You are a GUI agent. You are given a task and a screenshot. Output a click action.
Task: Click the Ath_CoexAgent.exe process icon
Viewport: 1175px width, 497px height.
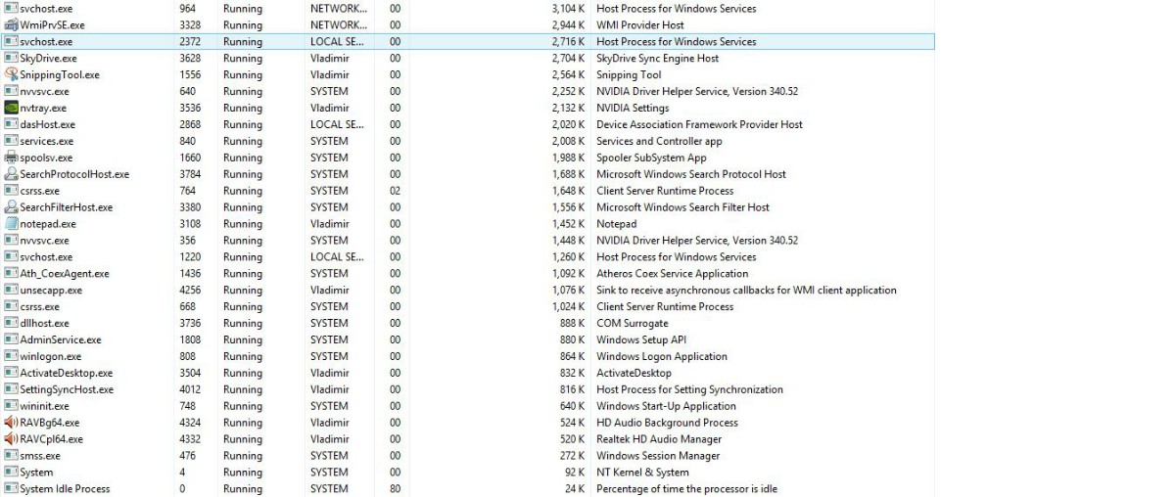point(11,274)
